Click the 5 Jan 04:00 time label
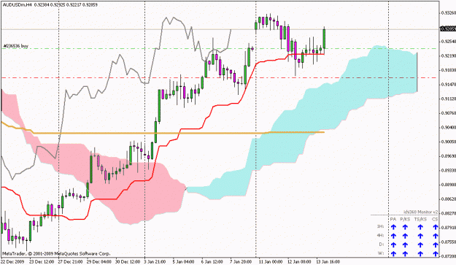This screenshot has height=265, width=456. [183, 262]
